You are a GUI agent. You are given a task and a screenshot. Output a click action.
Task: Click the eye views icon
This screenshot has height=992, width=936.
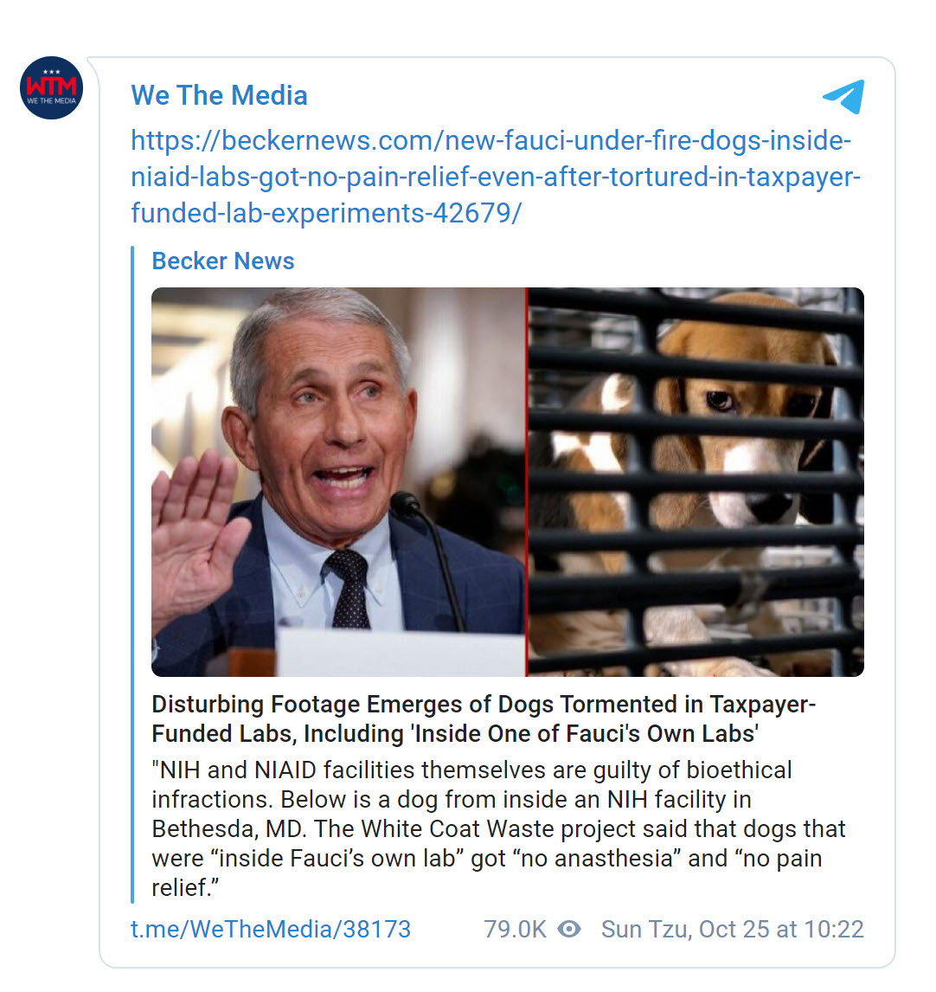click(x=569, y=929)
